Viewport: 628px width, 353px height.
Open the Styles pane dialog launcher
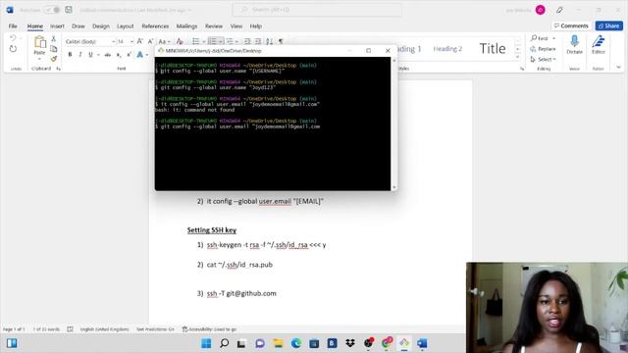522,69
